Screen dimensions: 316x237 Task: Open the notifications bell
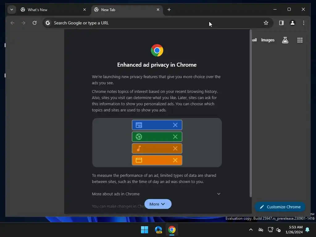tap(308, 230)
